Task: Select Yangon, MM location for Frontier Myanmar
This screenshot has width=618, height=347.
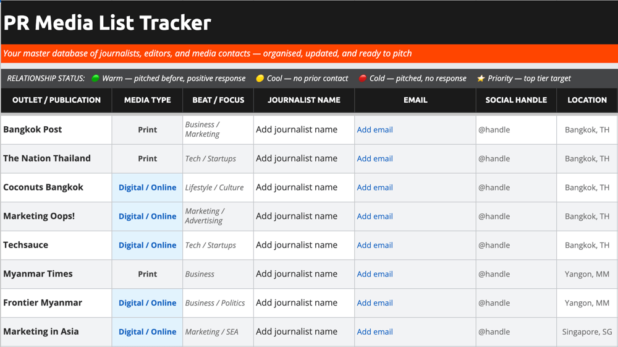Action: pos(587,302)
